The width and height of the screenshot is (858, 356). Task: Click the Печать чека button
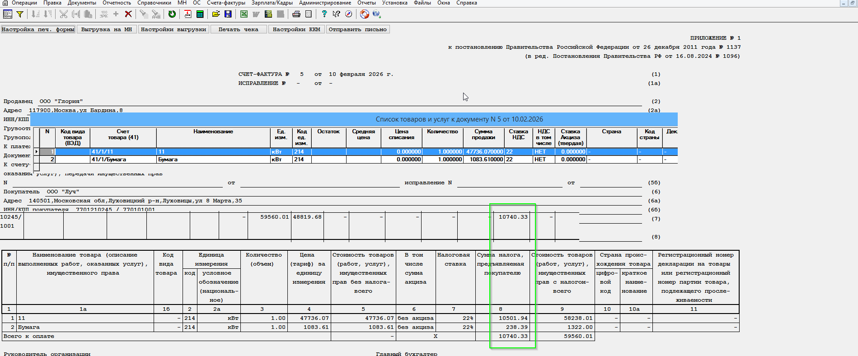pyautogui.click(x=238, y=29)
